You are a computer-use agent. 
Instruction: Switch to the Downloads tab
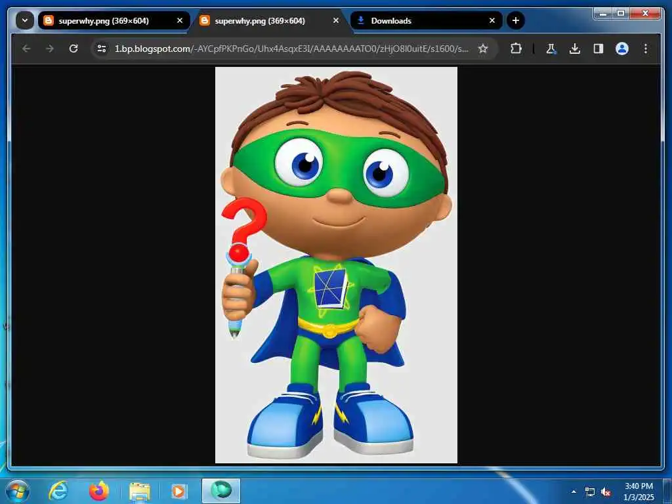(425, 20)
